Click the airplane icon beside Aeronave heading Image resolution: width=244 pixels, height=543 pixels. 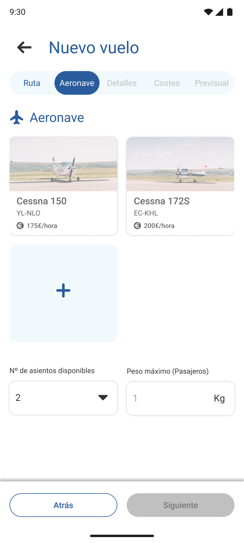pos(17,118)
